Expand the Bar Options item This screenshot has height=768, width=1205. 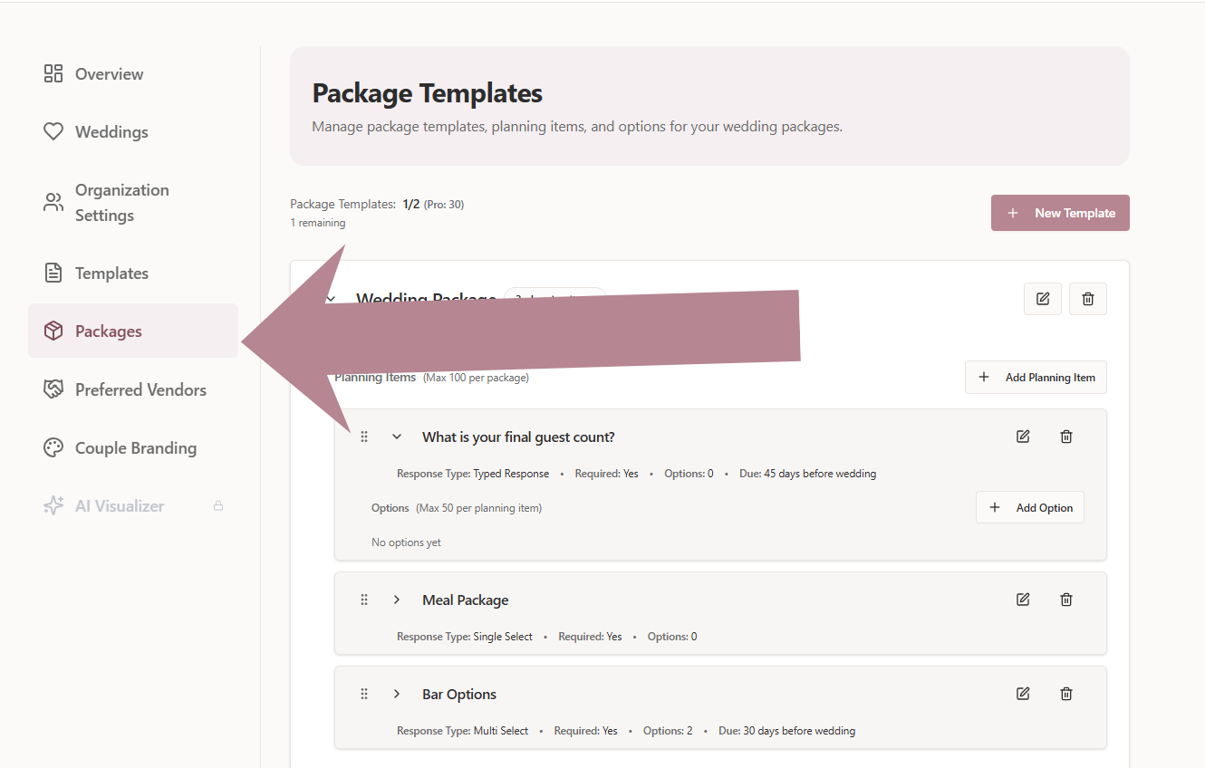pos(396,694)
